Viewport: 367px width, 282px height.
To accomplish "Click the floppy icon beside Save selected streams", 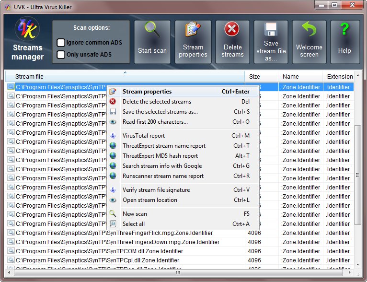I will click(x=113, y=111).
